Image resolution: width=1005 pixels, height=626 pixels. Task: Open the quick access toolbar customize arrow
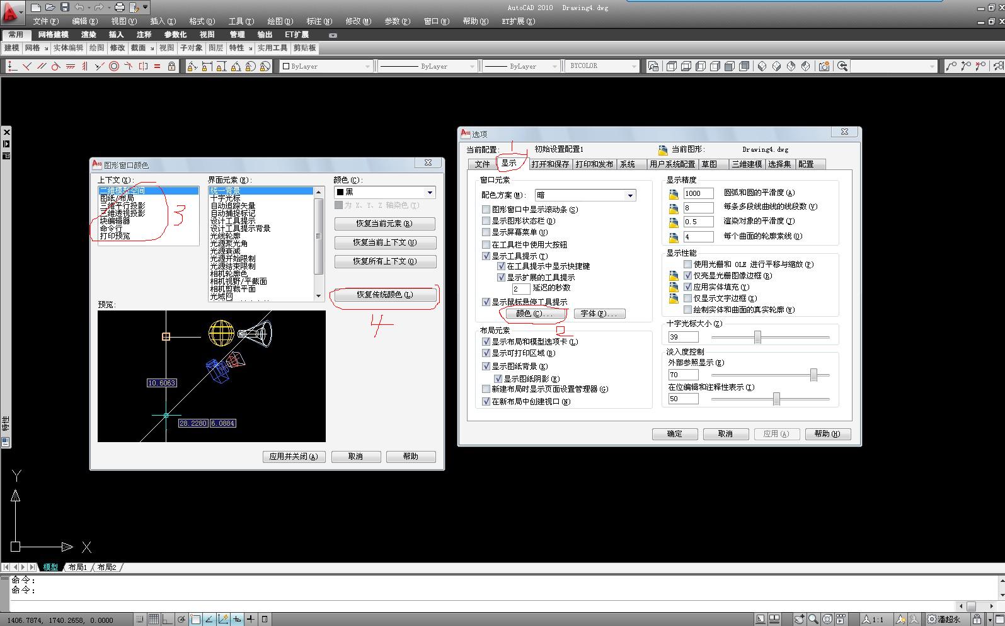146,8
